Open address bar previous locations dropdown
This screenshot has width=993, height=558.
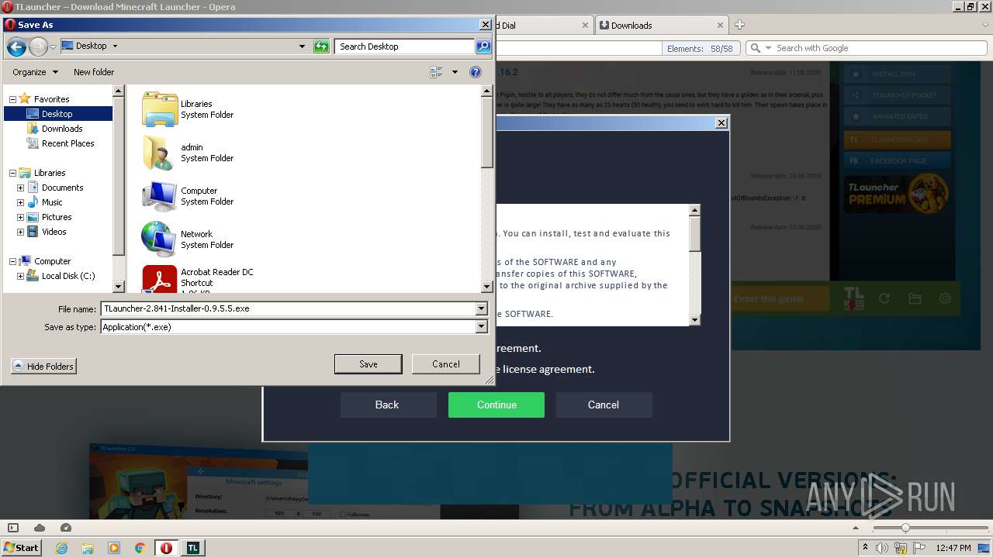click(302, 46)
